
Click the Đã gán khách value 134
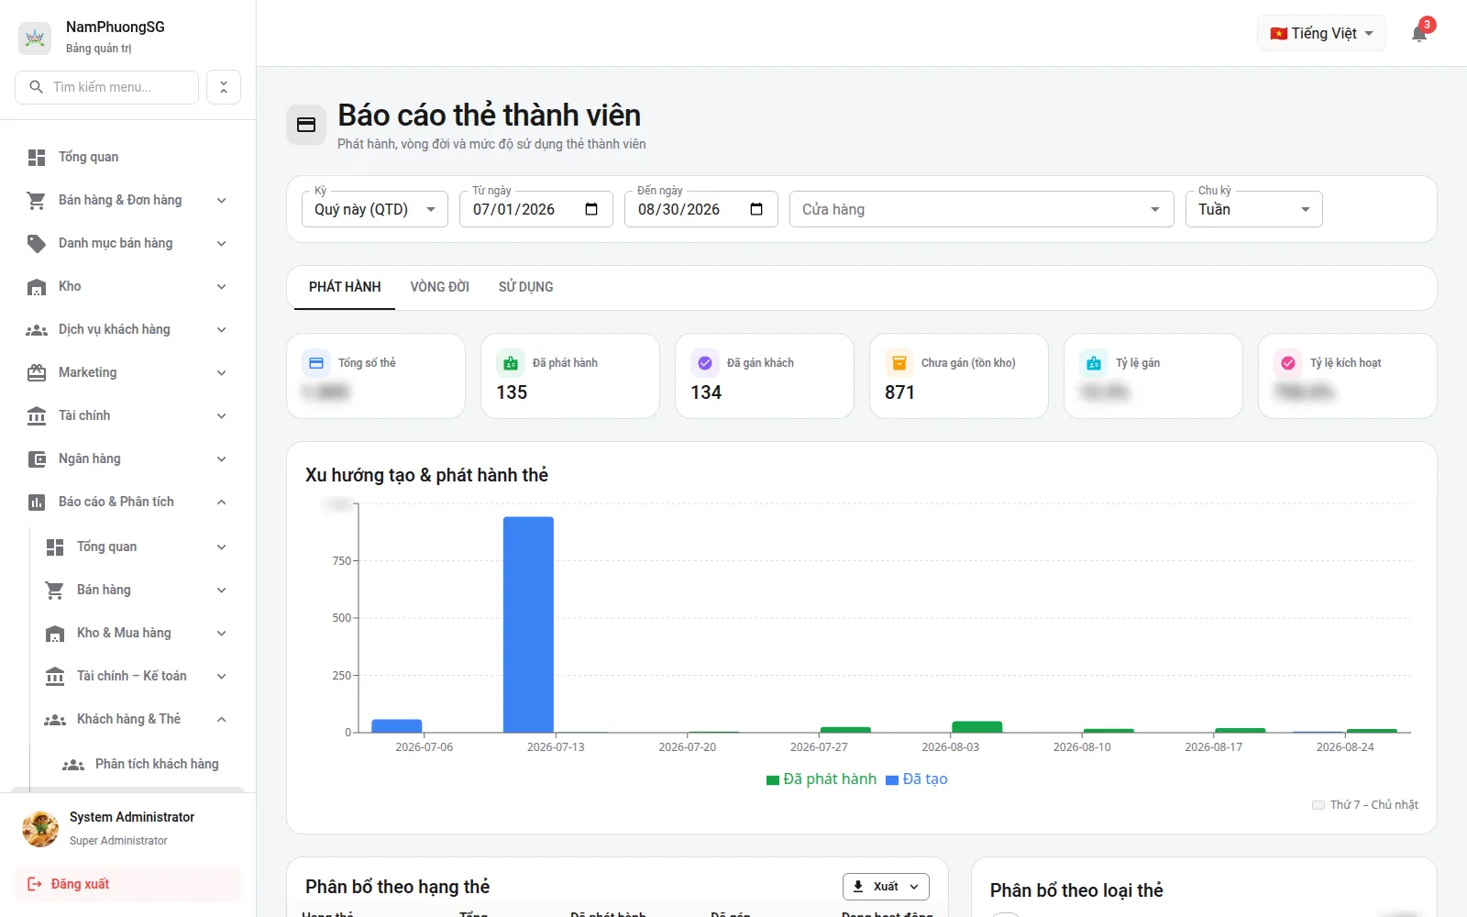706,392
